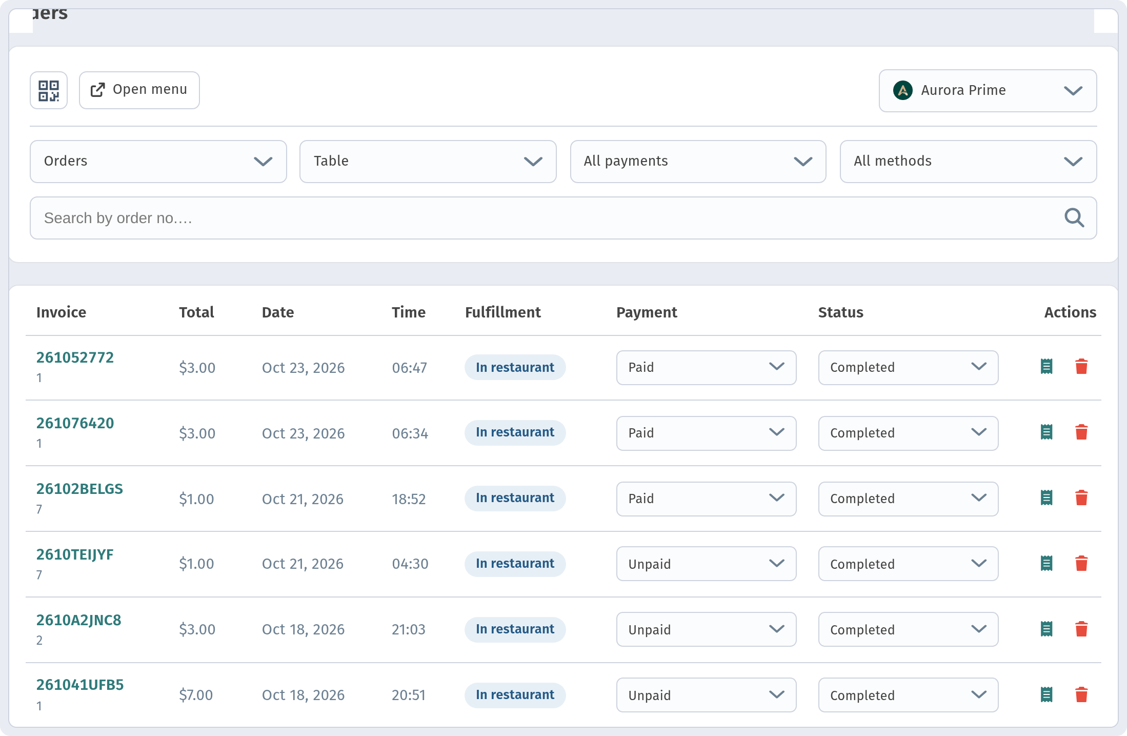Screen dimensions: 1127x736
Task: Click the Aurora Prime avatar icon
Action: (x=903, y=90)
